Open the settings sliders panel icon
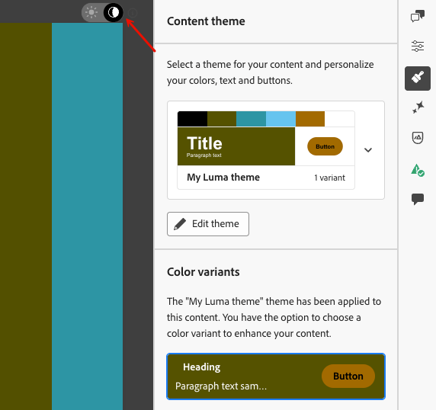Viewport: 436px width, 410px height. point(418,46)
